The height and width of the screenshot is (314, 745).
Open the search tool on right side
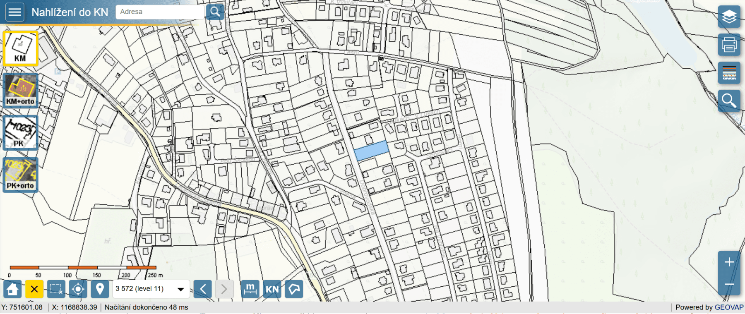(729, 101)
